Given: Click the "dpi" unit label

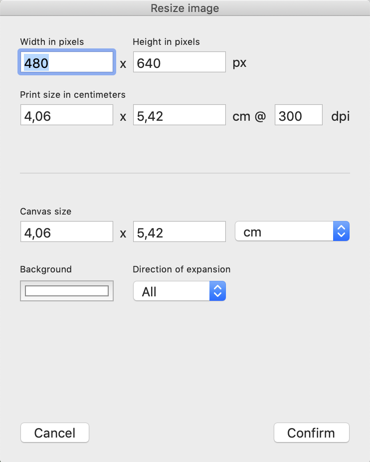Looking at the screenshot, I should pyautogui.click(x=341, y=116).
